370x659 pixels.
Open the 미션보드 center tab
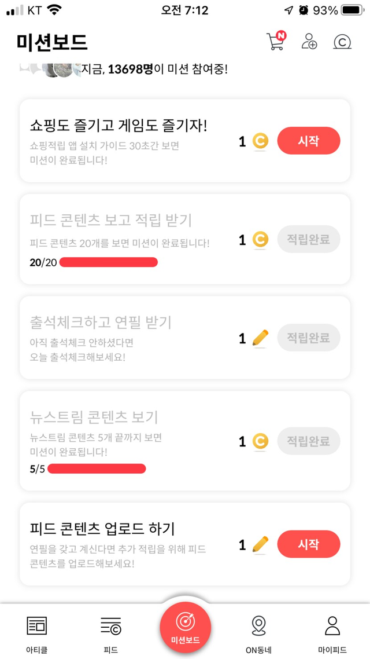[186, 628]
